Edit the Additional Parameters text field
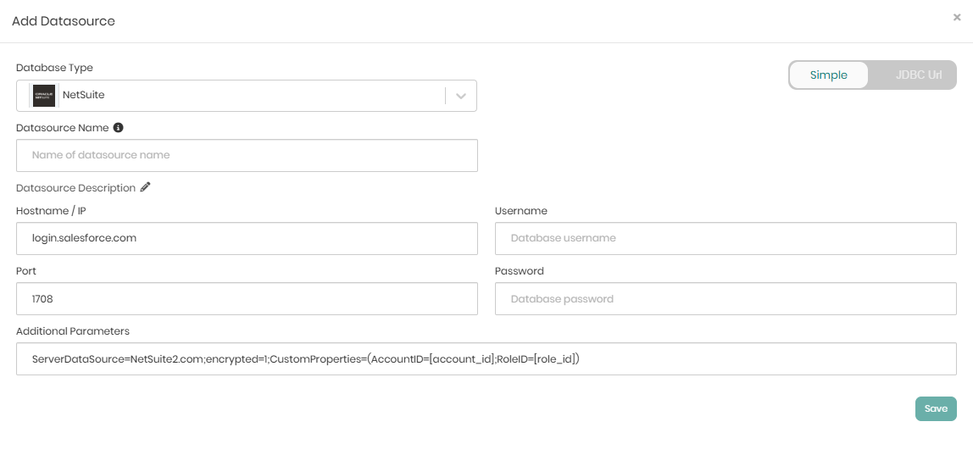The image size is (973, 455). pos(486,359)
